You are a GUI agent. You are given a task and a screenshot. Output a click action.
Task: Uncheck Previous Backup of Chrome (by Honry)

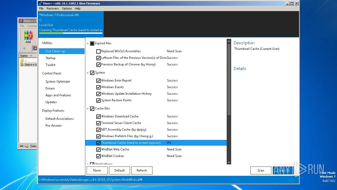pyautogui.click(x=98, y=65)
